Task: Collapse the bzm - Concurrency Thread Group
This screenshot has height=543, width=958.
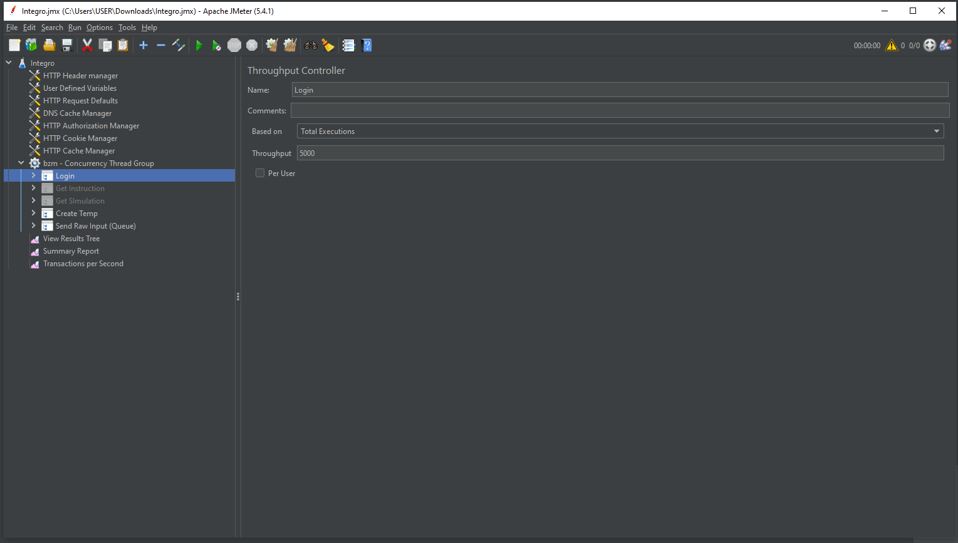Action: [x=21, y=163]
